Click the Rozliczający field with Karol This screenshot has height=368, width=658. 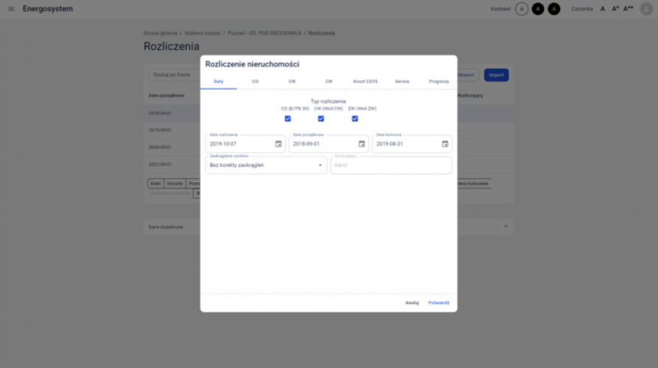[391, 165]
